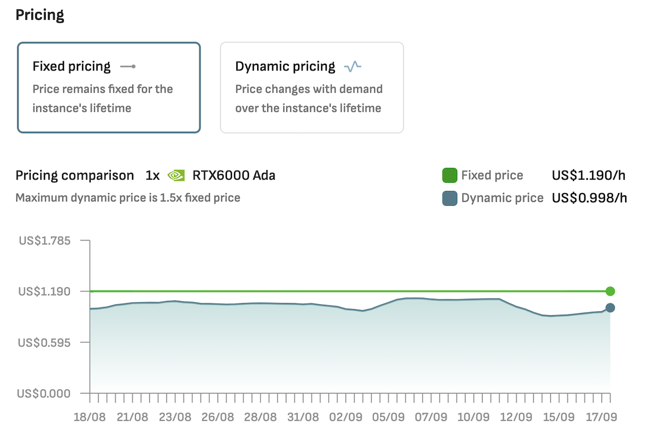Image resolution: width=661 pixels, height=438 pixels.
Task: Click the Dynamic price legend label
Action: (x=502, y=198)
